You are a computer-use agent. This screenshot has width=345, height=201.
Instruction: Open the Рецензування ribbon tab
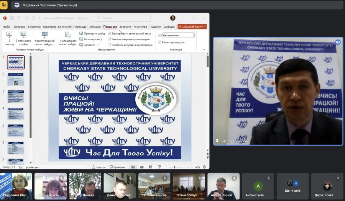140,27
